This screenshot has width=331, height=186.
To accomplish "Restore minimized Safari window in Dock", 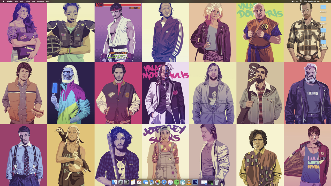I will (x=204, y=182).
